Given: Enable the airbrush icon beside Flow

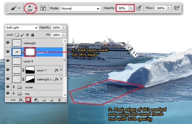Looking at the screenshot, I should coord(177,8).
